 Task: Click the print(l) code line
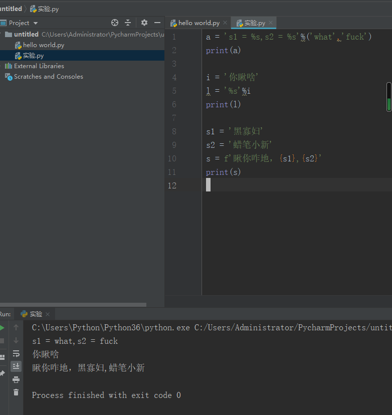223,104
